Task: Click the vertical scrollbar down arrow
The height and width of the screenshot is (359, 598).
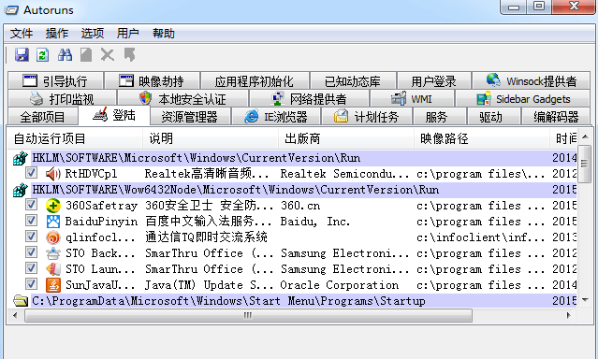Action: pos(585,300)
